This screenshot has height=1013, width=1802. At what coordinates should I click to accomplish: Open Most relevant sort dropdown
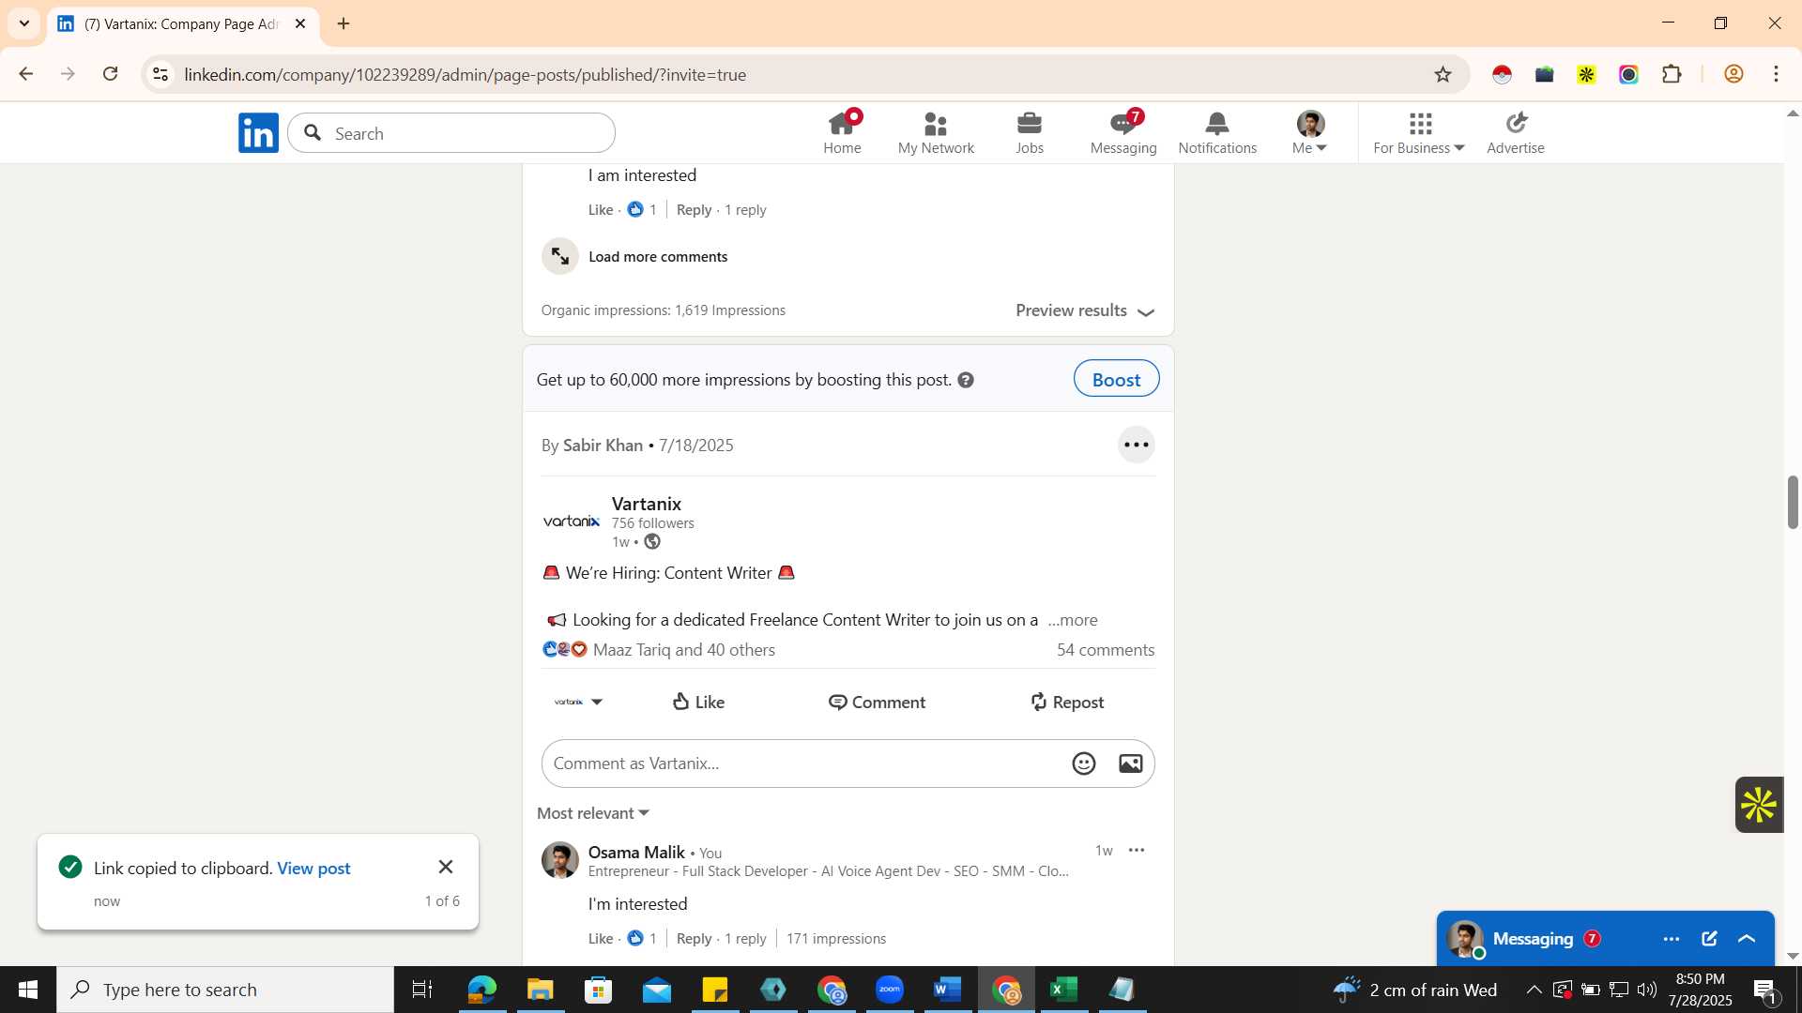coord(593,813)
